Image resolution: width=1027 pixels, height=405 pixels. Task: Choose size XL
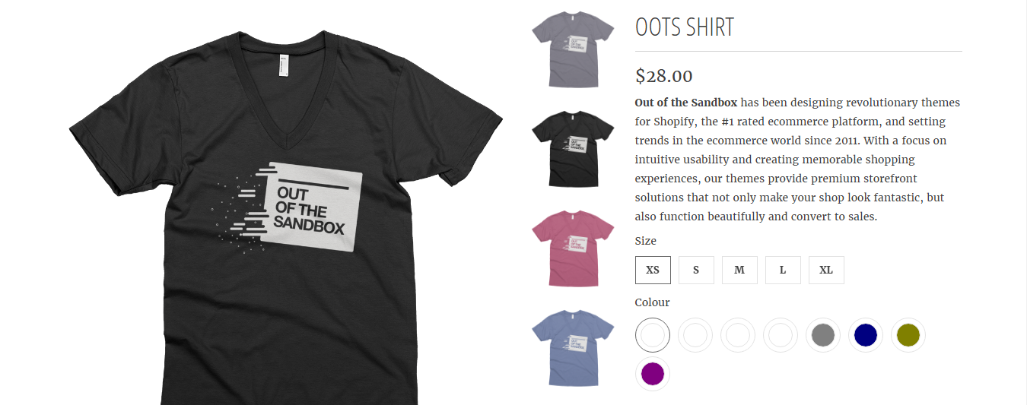(826, 270)
